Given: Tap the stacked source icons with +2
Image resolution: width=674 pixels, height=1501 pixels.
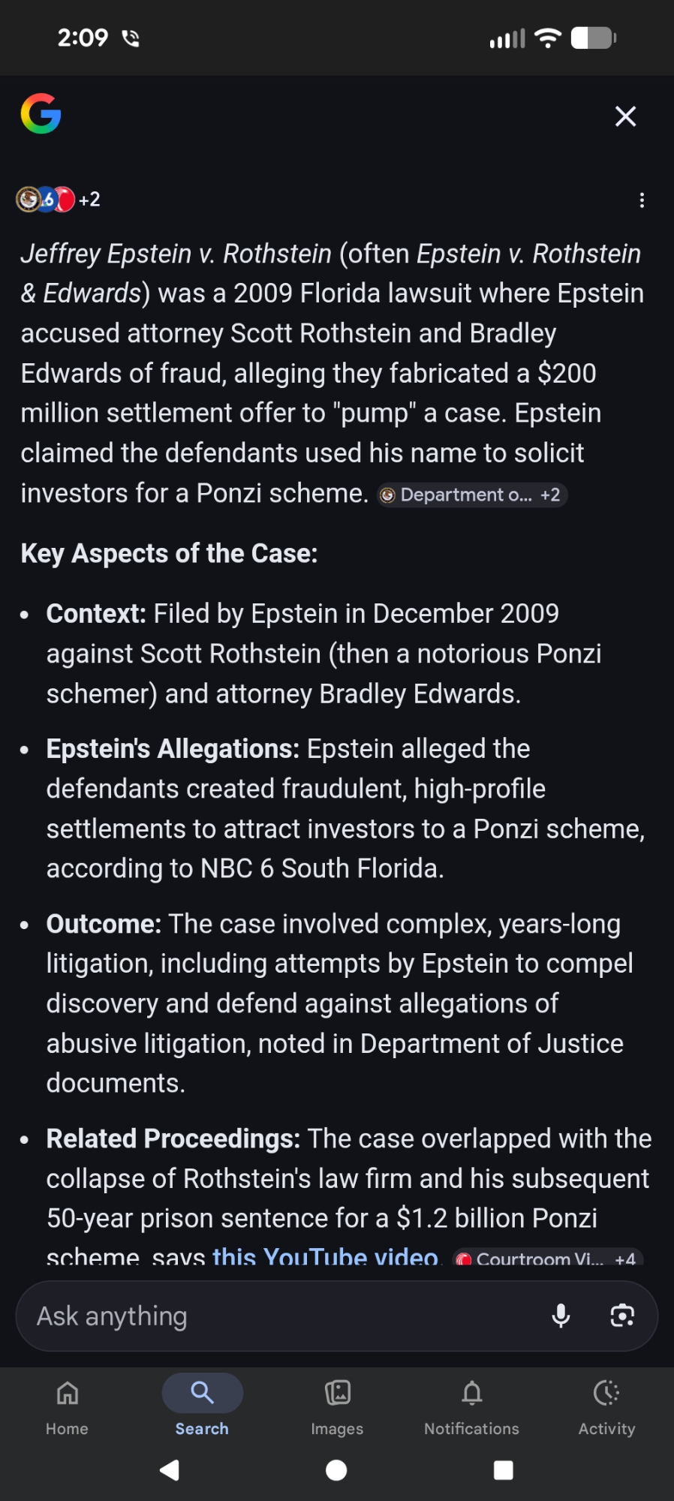Looking at the screenshot, I should [59, 200].
